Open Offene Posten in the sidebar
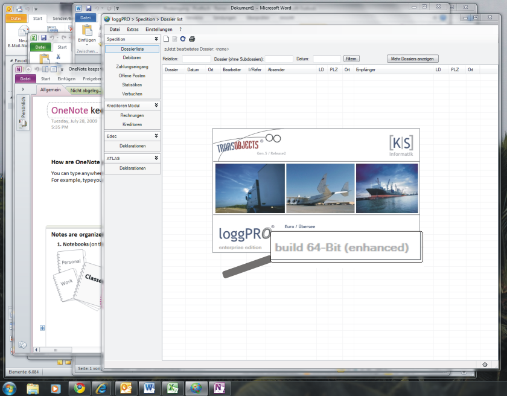507x396 pixels. point(132,75)
